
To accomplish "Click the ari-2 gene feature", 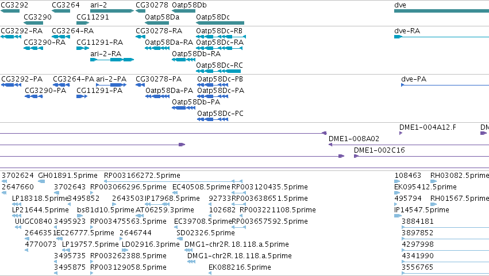I will pos(112,11).
